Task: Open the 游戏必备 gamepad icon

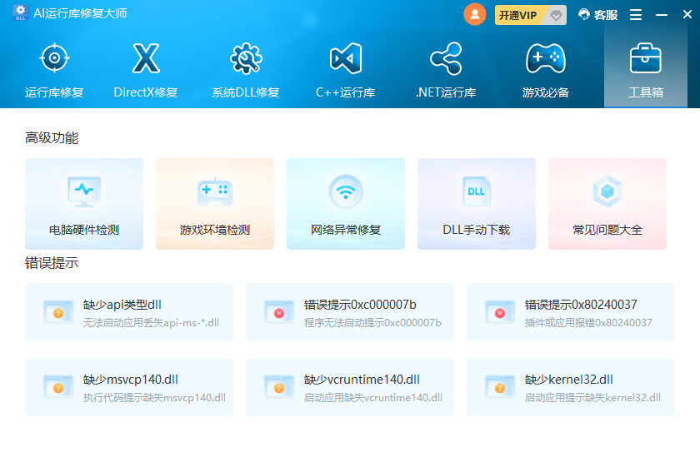Action: point(546,58)
